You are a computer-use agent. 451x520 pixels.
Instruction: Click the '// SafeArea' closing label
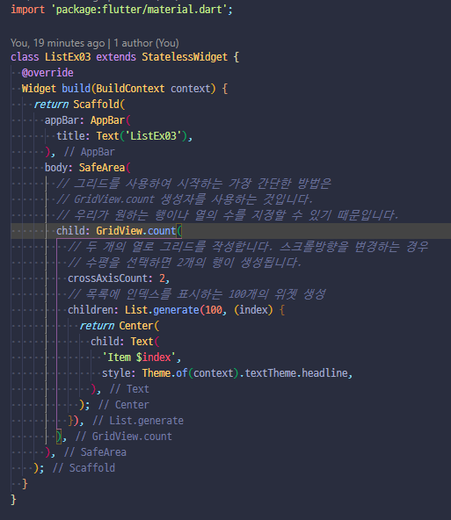(95, 452)
